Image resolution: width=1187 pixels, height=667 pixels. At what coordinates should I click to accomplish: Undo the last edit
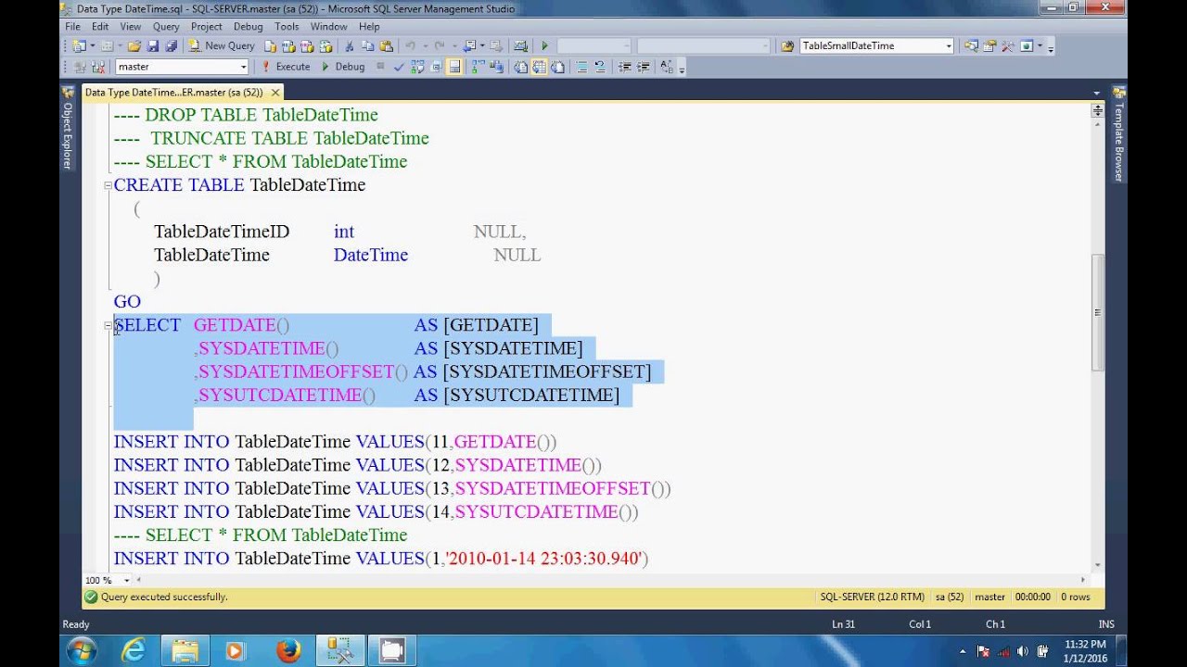coord(411,45)
